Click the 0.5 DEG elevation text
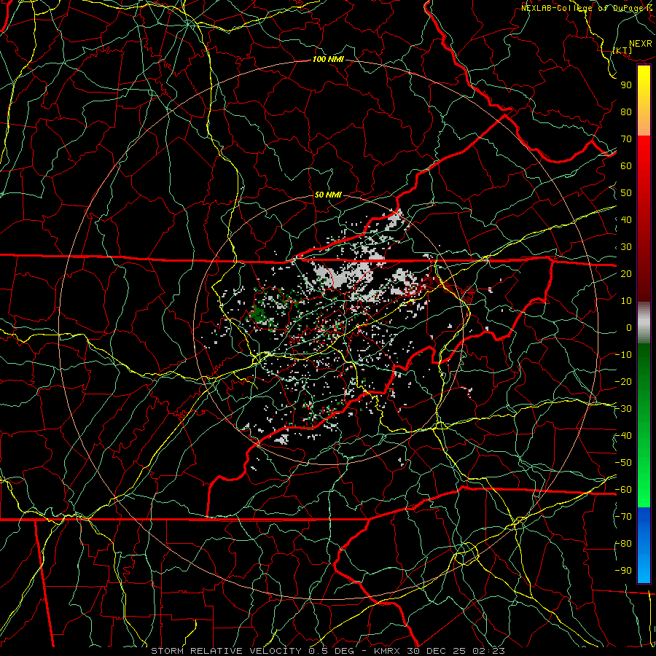 click(x=331, y=651)
